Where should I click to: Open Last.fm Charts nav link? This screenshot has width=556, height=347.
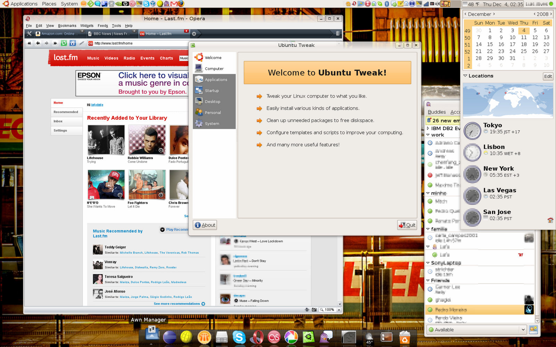coord(166,58)
